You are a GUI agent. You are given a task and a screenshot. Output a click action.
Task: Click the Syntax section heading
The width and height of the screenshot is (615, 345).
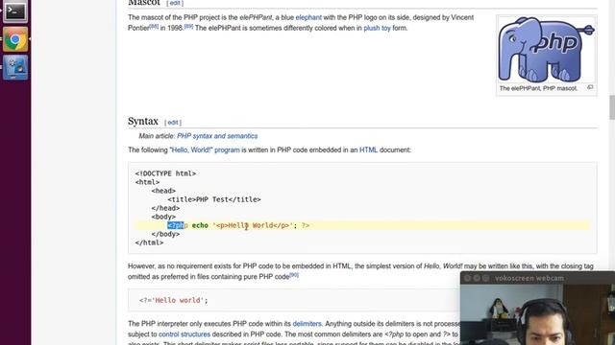(143, 122)
